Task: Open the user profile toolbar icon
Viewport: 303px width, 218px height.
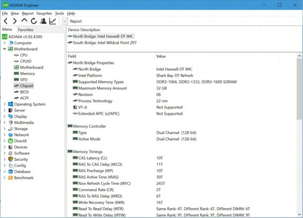Action: click(x=43, y=21)
